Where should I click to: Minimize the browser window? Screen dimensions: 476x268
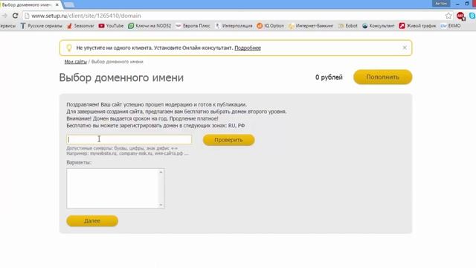[x=457, y=4]
